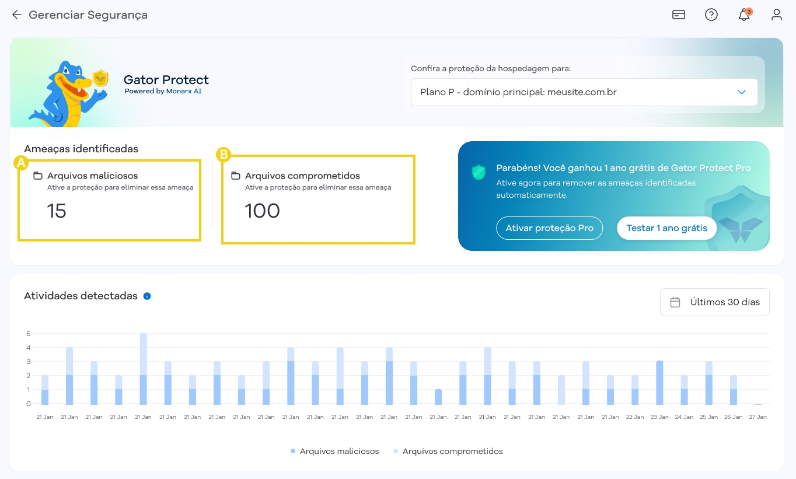This screenshot has width=796, height=479.
Task: Click the Arquivos comprometidos count of 100
Action: pyautogui.click(x=262, y=211)
